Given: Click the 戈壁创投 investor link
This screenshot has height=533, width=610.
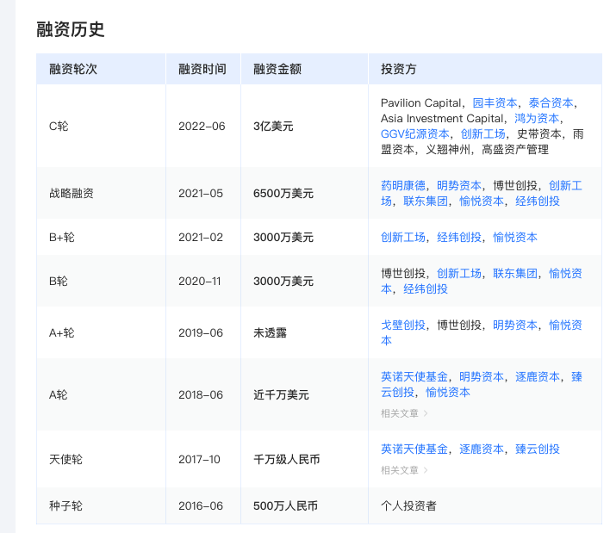Looking at the screenshot, I should (x=402, y=325).
